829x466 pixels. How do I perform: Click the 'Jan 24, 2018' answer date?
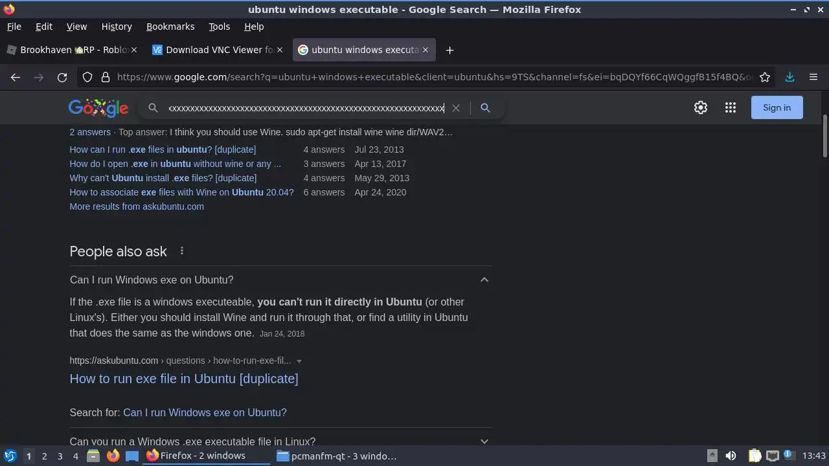pyautogui.click(x=282, y=334)
